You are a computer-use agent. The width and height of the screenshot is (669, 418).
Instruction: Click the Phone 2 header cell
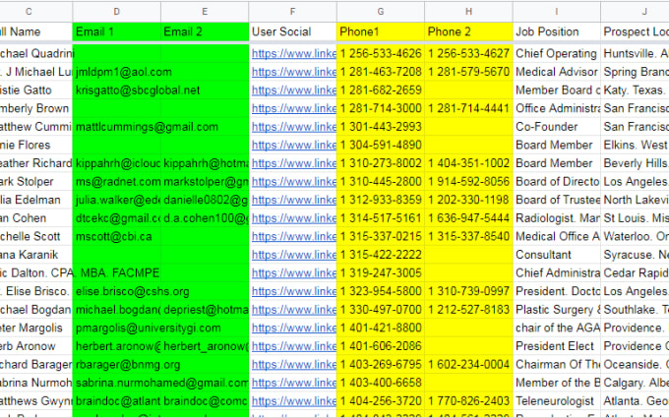(468, 32)
